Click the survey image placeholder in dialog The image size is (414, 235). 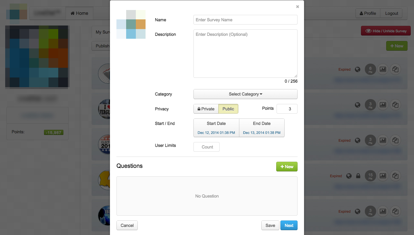point(131,25)
